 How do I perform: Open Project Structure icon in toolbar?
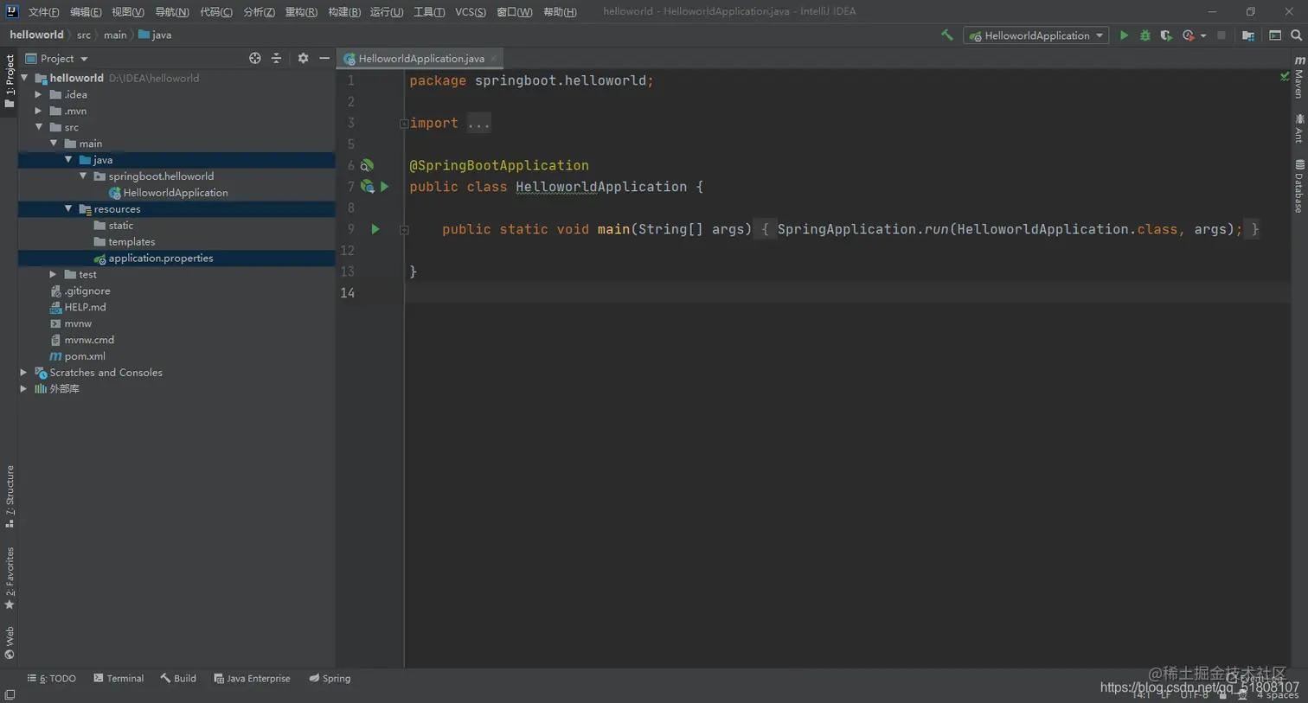pyautogui.click(x=1248, y=35)
